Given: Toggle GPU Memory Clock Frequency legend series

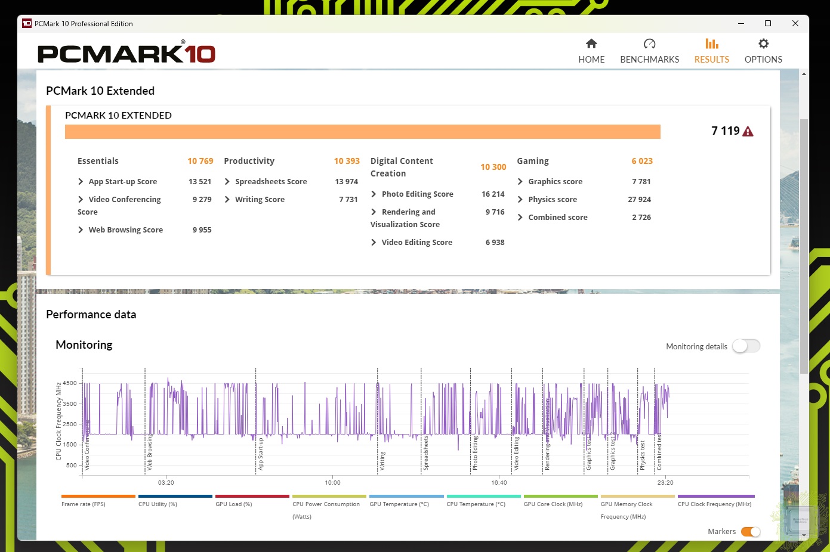Looking at the screenshot, I should tap(637, 507).
